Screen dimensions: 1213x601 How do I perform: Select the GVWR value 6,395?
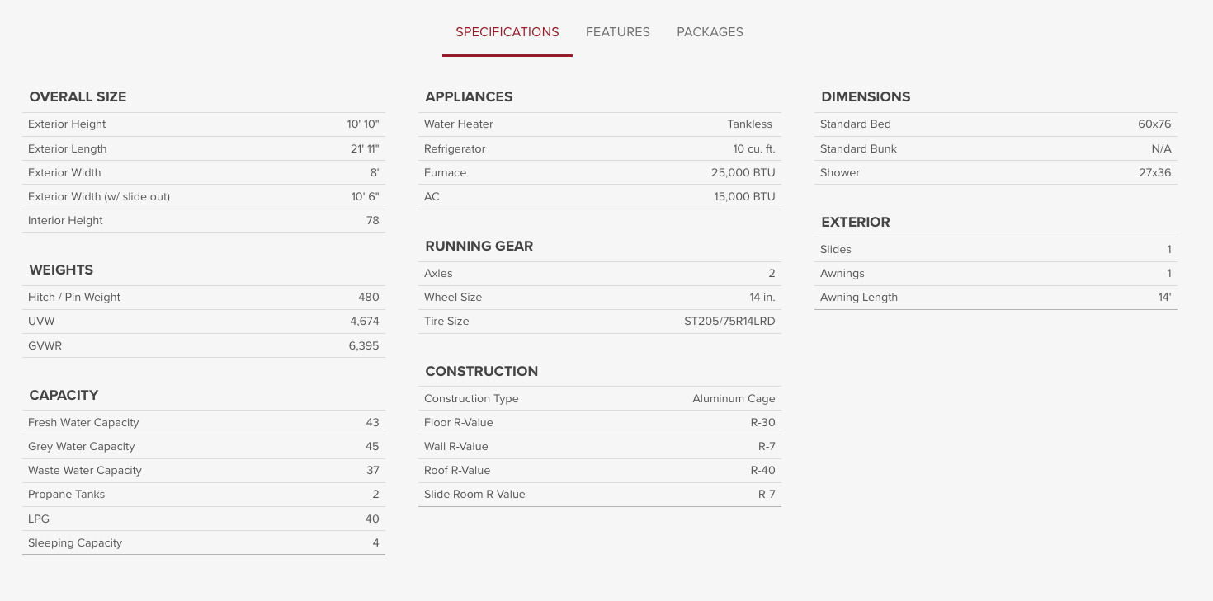click(x=364, y=345)
